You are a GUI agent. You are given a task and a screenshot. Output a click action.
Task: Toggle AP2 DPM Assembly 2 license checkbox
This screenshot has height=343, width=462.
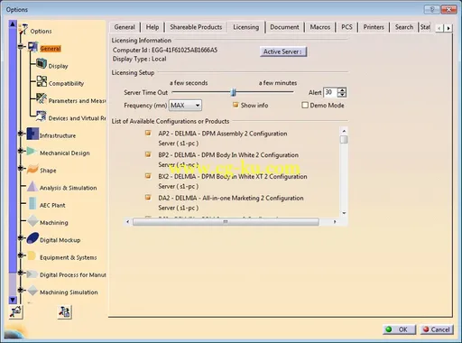pos(148,133)
